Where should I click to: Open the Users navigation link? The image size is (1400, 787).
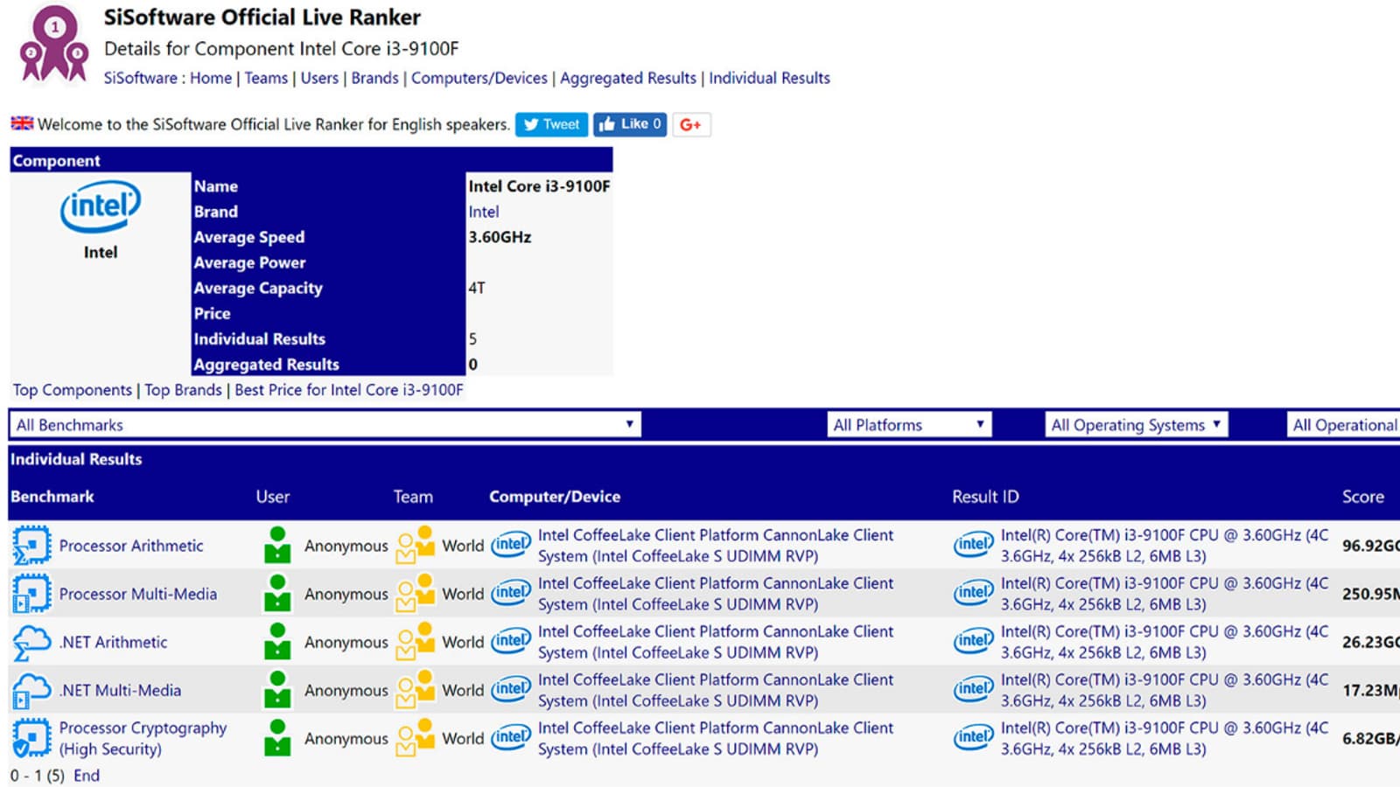(x=319, y=78)
